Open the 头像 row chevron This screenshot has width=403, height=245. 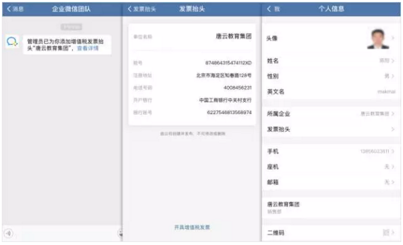point(393,38)
